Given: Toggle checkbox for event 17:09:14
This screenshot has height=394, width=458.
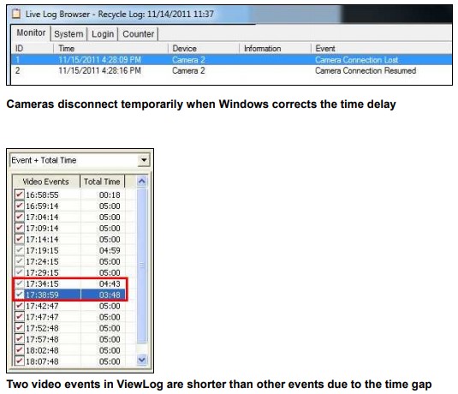Looking at the screenshot, I should (x=20, y=228).
